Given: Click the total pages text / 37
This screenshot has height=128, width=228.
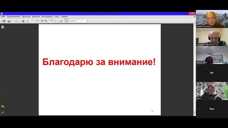Looking at the screenshot, I should tap(37, 21).
